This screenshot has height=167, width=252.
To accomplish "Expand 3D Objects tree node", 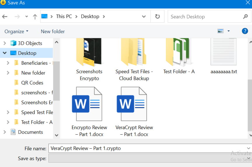I will (x=5, y=43).
